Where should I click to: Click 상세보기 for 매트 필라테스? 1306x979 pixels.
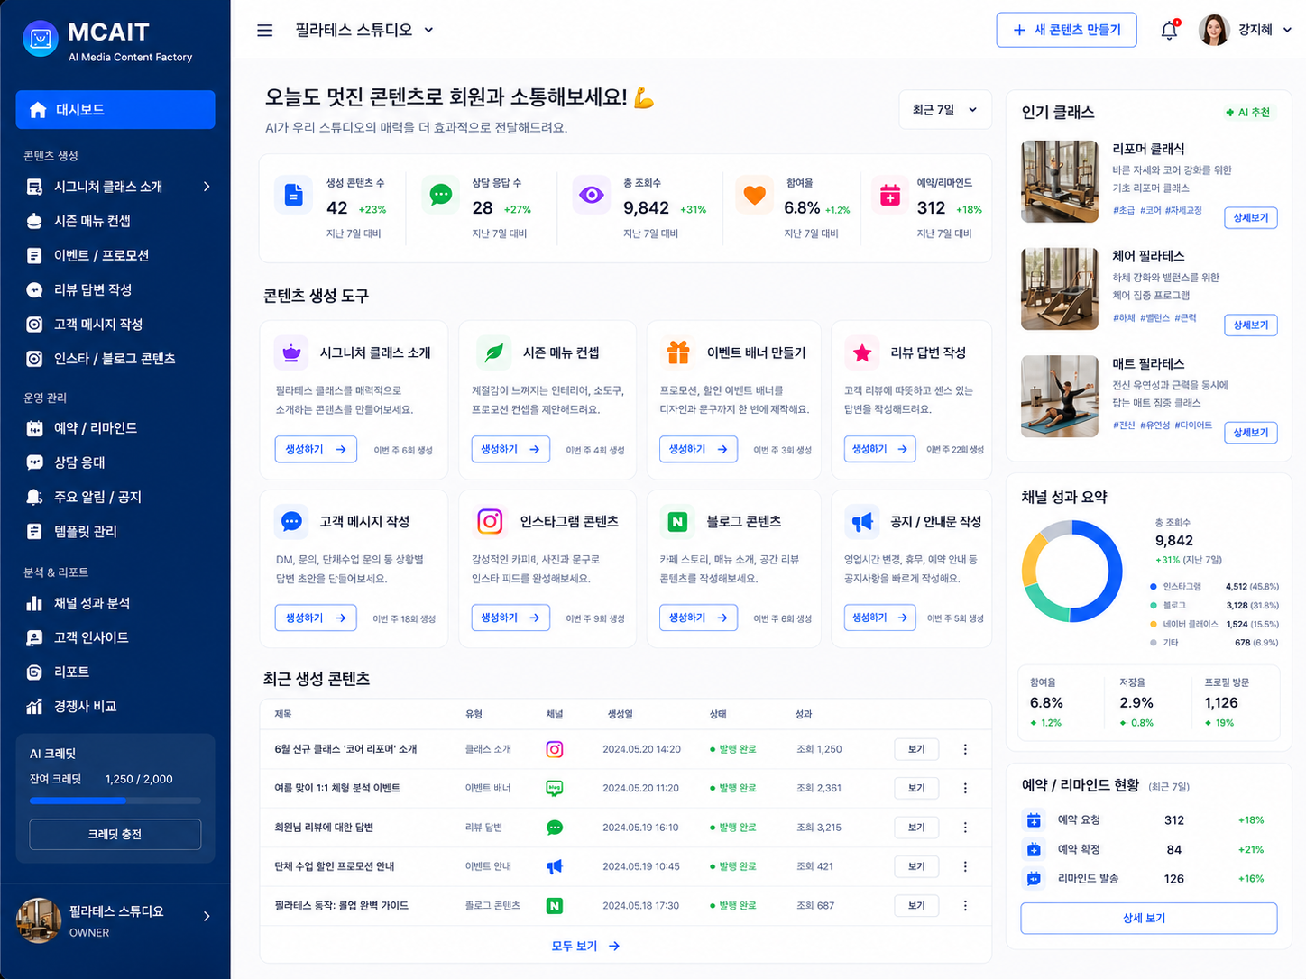coord(1250,432)
